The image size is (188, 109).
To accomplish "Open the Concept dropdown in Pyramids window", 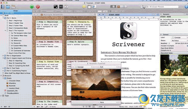I will (x=83, y=67).
